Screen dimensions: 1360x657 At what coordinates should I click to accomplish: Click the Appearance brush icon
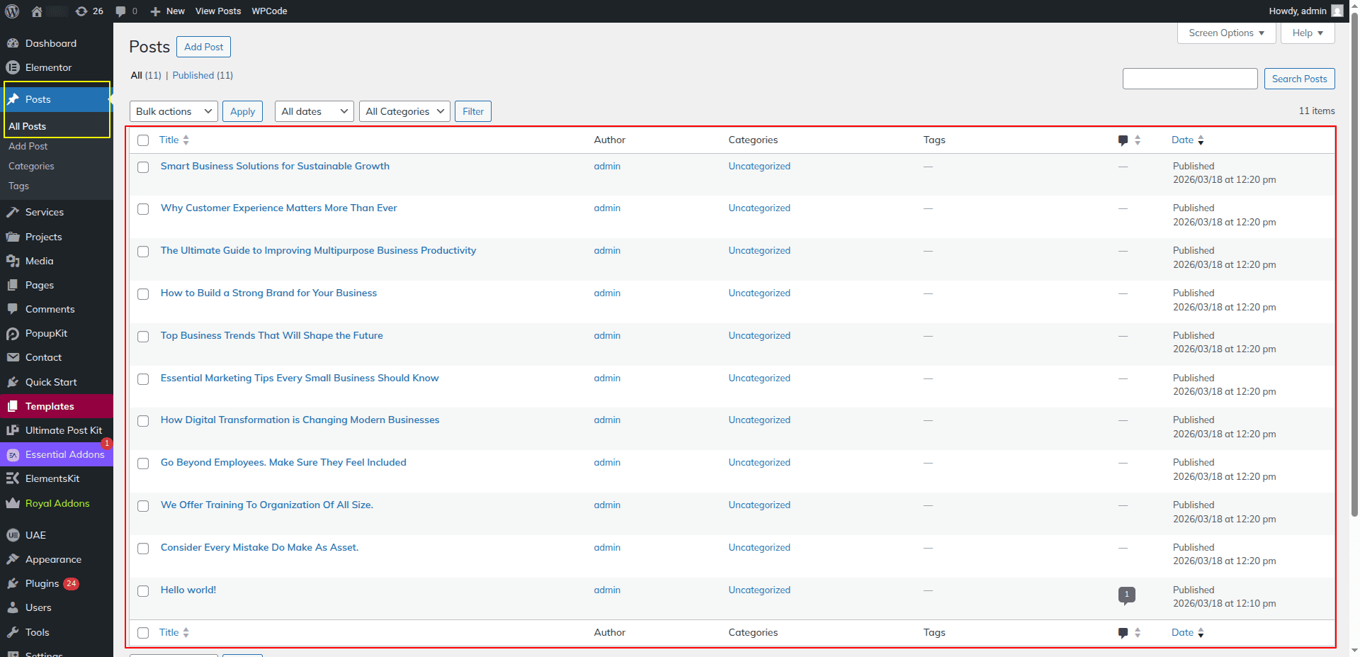13,559
